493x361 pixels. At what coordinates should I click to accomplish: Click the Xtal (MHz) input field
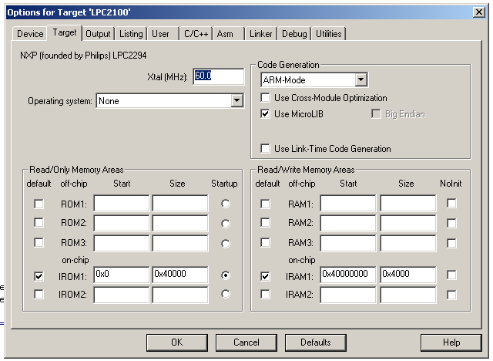tap(218, 76)
